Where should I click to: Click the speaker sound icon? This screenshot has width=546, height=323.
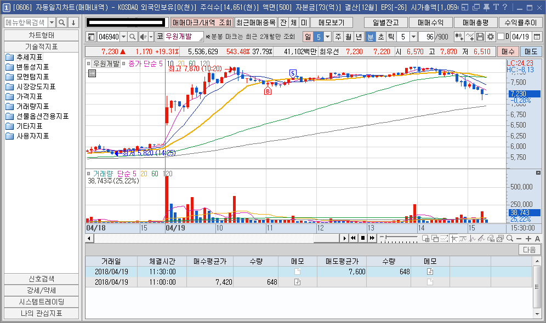pyautogui.click(x=143, y=37)
